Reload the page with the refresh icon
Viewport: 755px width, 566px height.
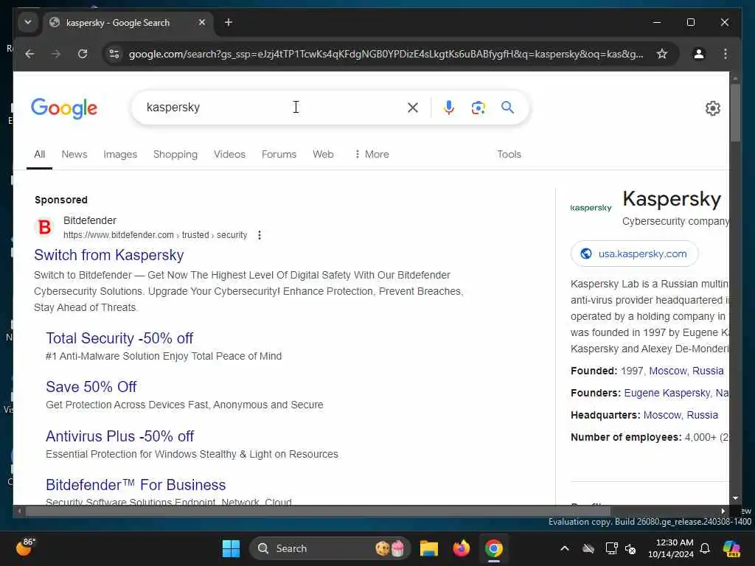pyautogui.click(x=83, y=54)
